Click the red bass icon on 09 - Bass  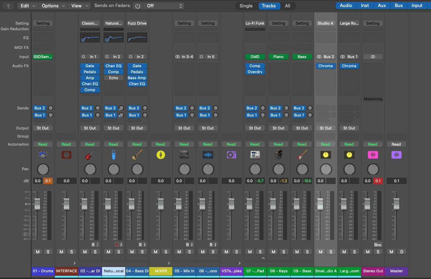302,154
